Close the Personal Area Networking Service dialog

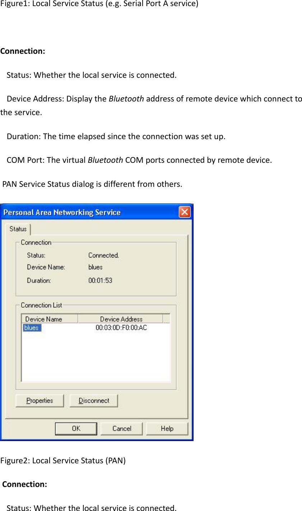tap(185, 212)
